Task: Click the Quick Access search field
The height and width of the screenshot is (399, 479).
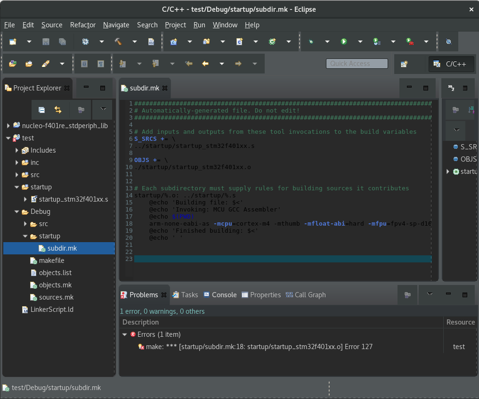Action: tap(357, 64)
